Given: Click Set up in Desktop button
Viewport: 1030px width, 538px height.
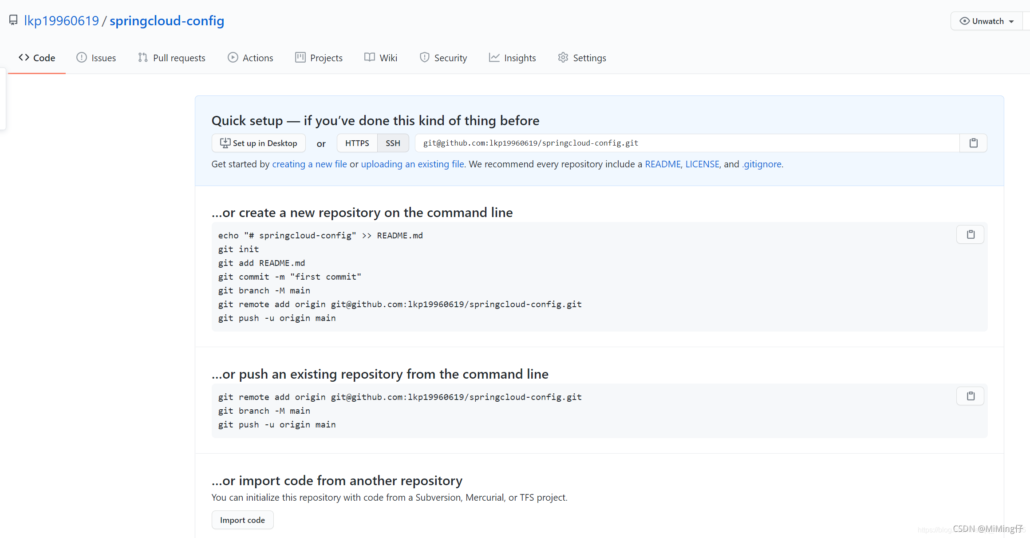Looking at the screenshot, I should (x=259, y=143).
